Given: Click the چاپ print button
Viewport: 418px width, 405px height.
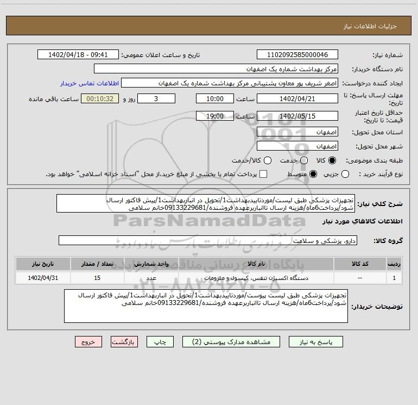Looking at the screenshot, I should point(160,342).
